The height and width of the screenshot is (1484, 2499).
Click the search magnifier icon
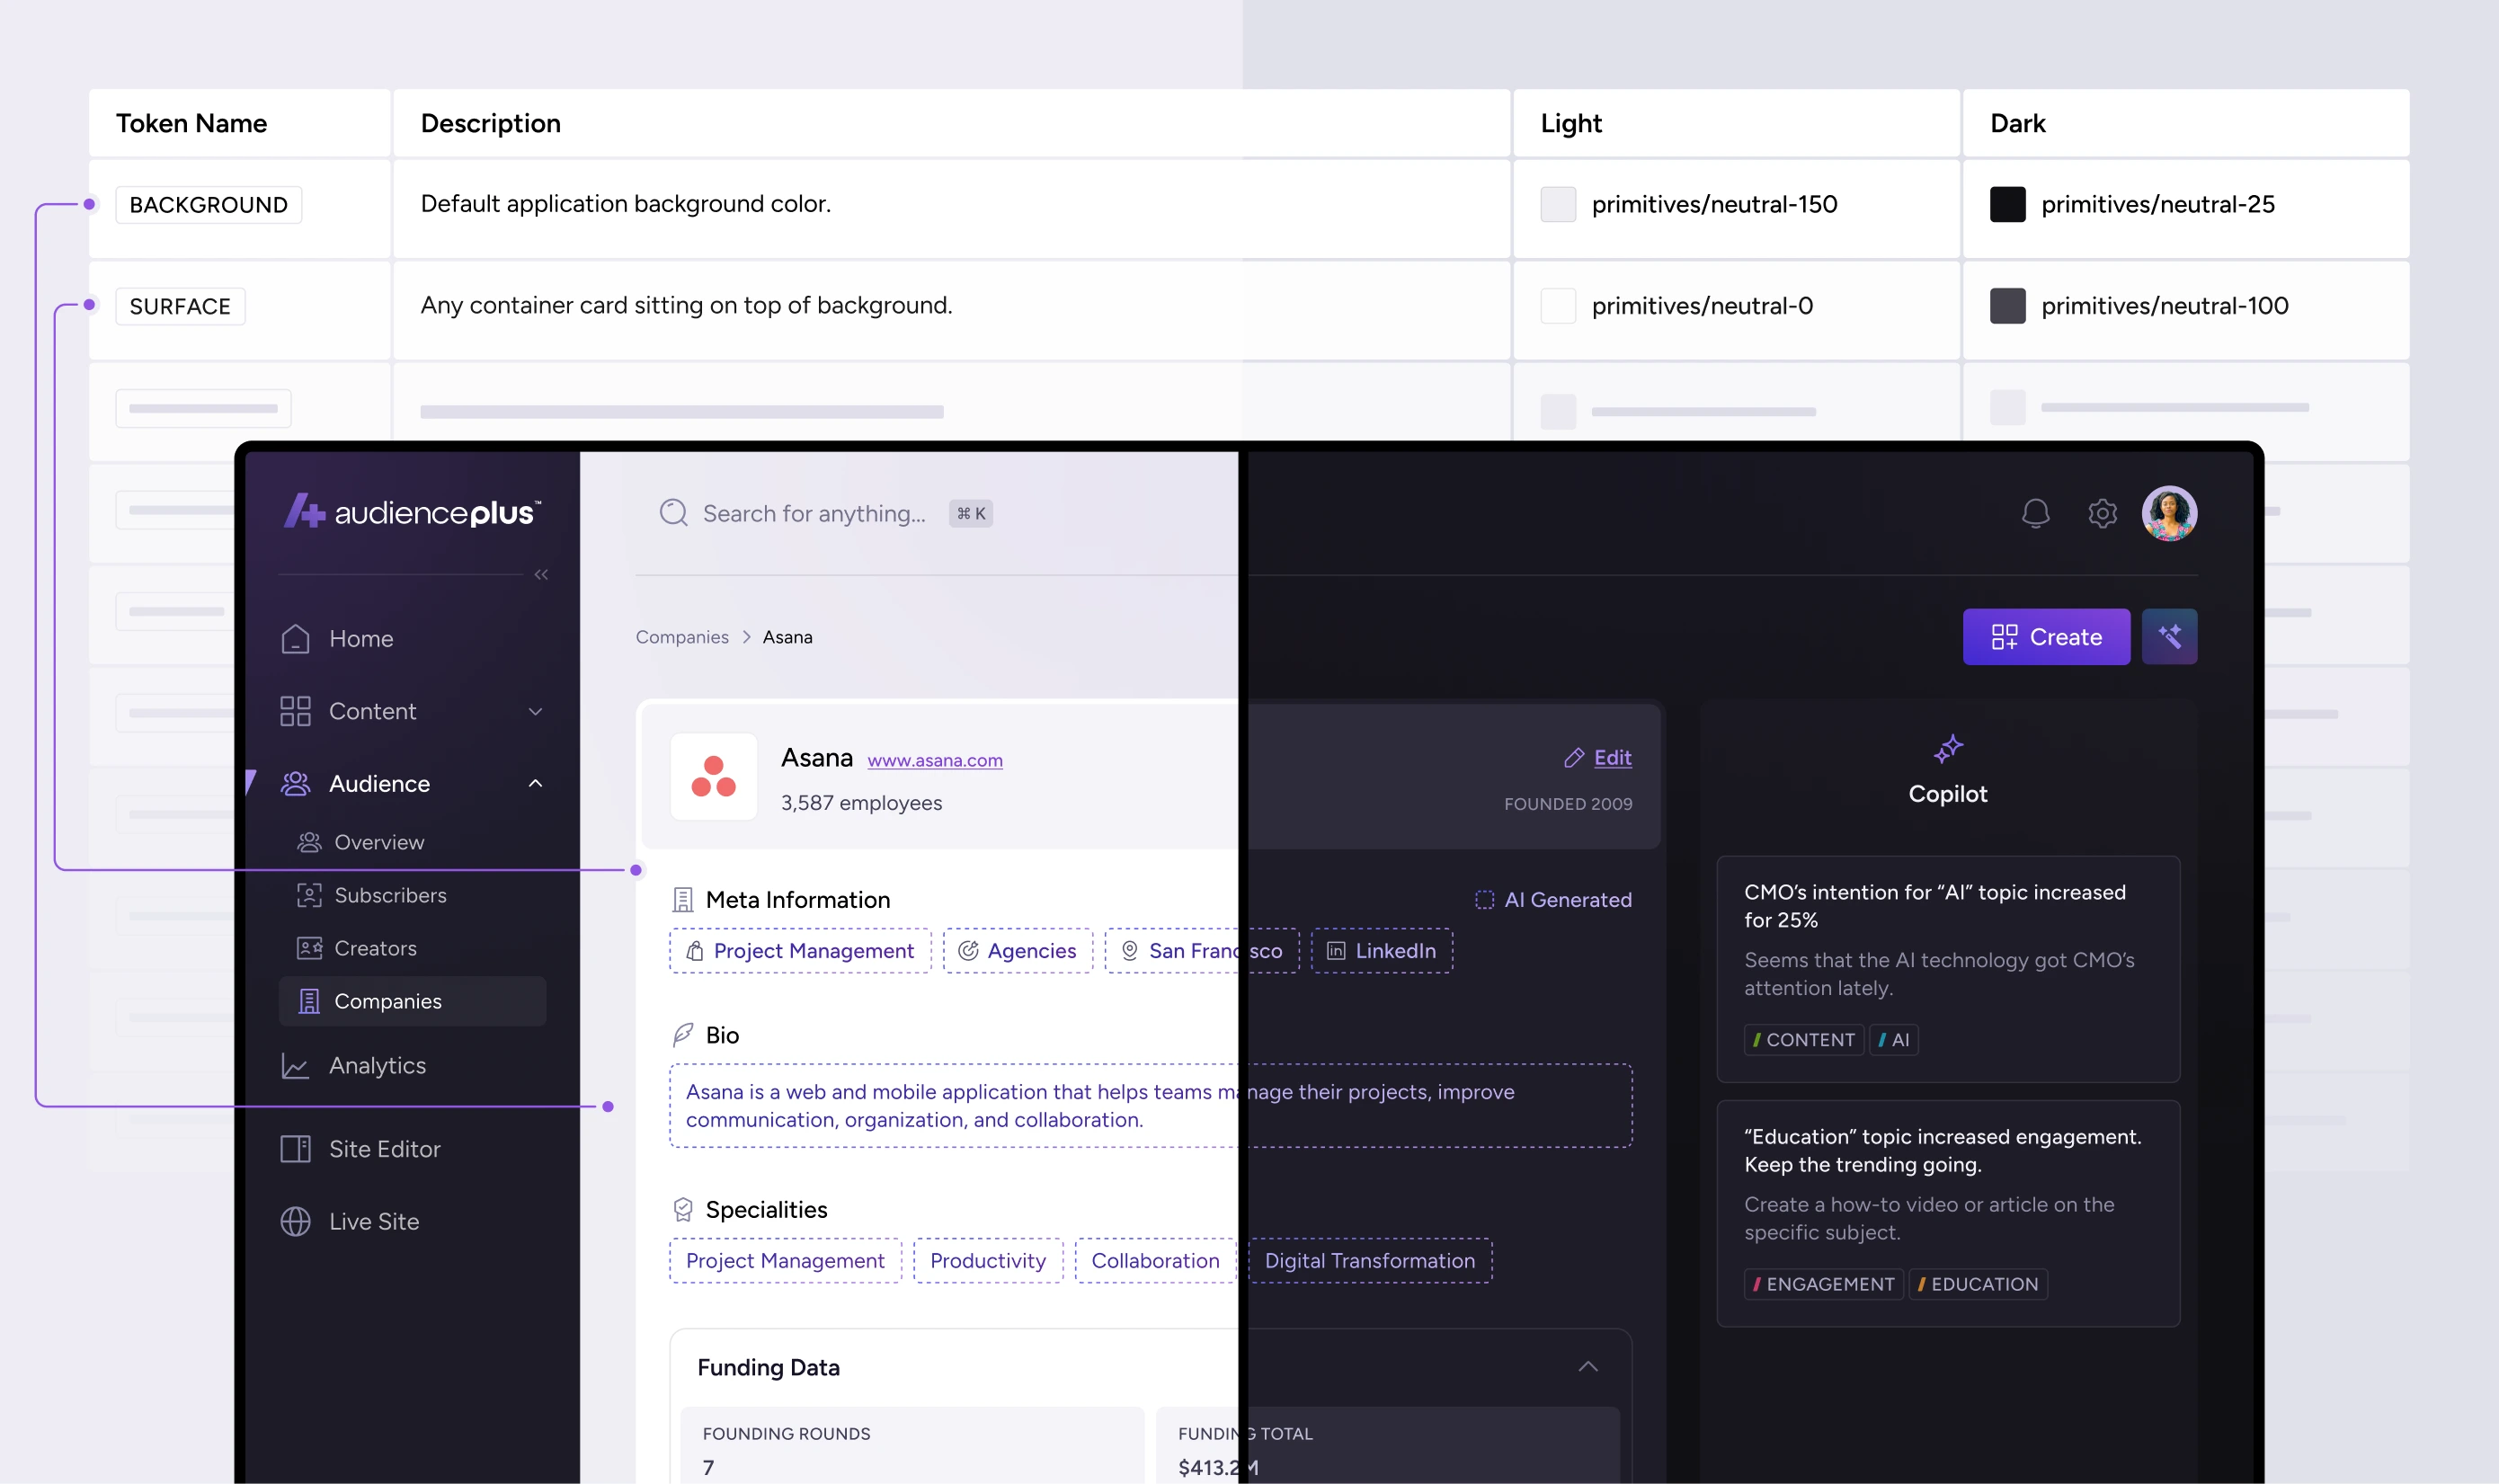673,513
